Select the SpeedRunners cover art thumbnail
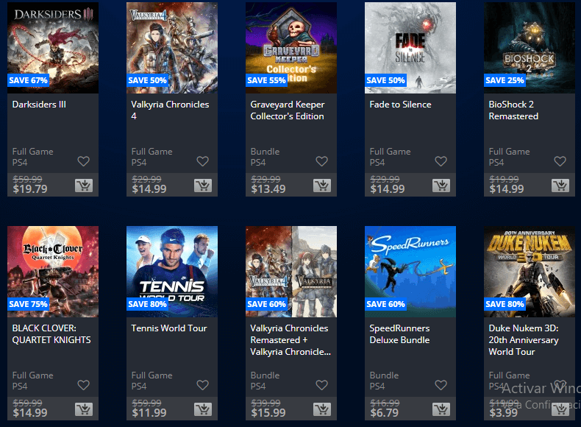The height and width of the screenshot is (427, 581). pos(410,272)
